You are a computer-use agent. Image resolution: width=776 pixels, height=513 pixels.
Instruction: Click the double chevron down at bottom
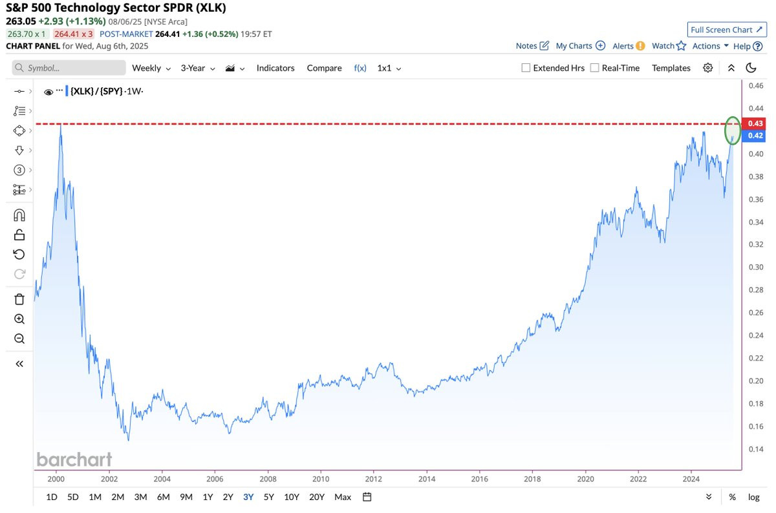(x=709, y=497)
